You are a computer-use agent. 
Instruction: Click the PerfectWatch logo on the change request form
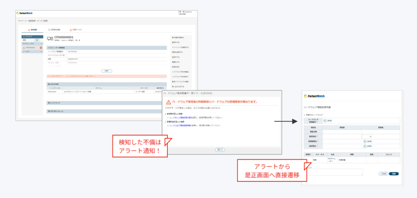(x=314, y=96)
